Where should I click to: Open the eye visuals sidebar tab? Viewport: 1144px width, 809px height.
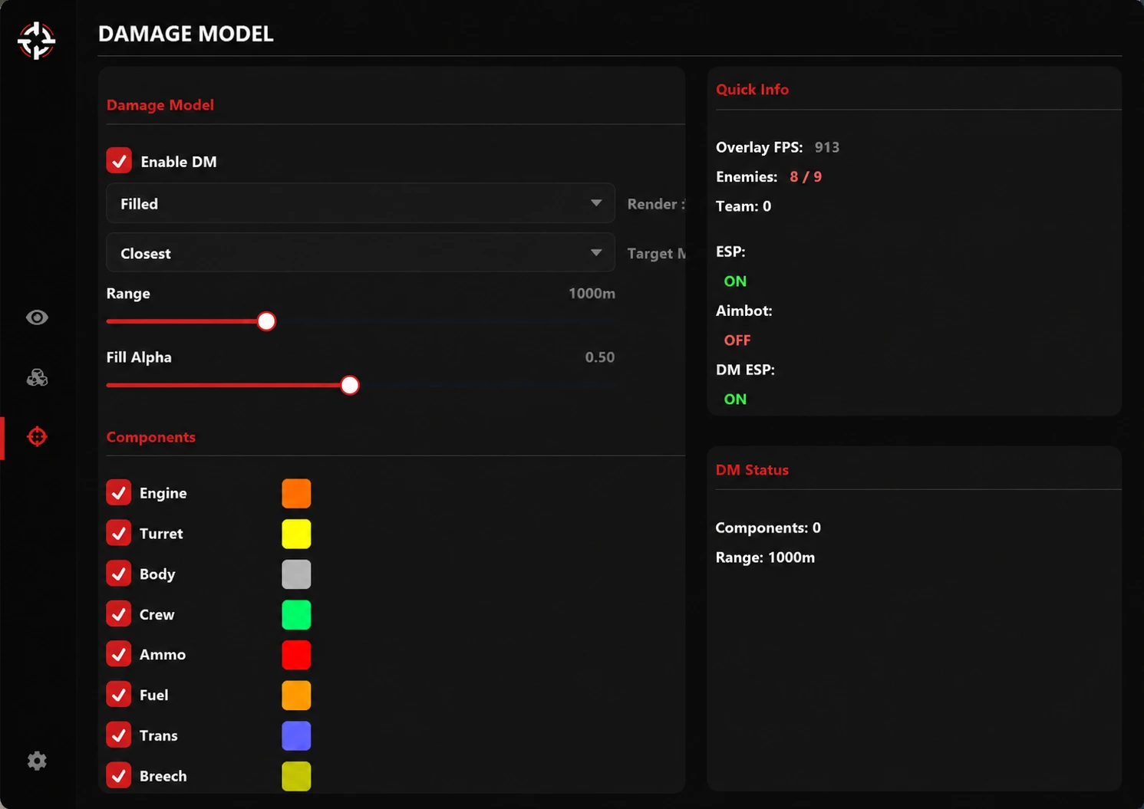click(37, 317)
